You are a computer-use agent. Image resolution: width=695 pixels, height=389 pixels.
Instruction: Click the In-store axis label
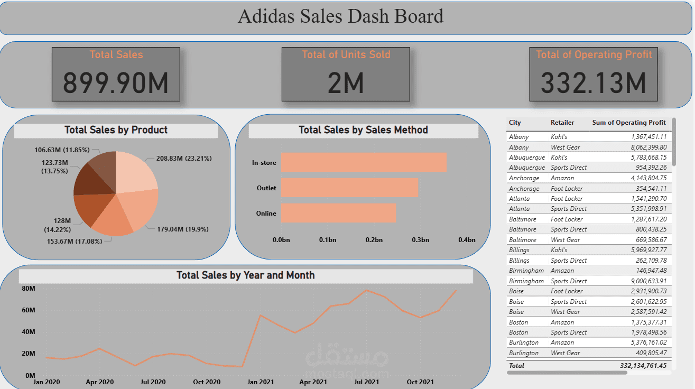click(x=264, y=163)
